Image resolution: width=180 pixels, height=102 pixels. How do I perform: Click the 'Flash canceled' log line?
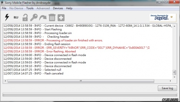[33, 73]
